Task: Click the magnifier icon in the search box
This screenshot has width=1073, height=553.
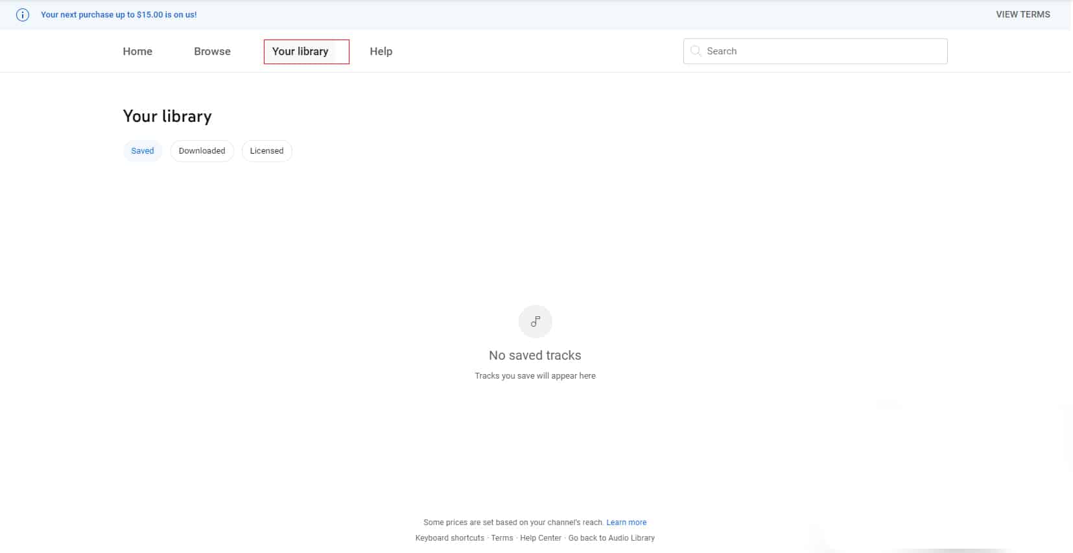Action: 696,51
